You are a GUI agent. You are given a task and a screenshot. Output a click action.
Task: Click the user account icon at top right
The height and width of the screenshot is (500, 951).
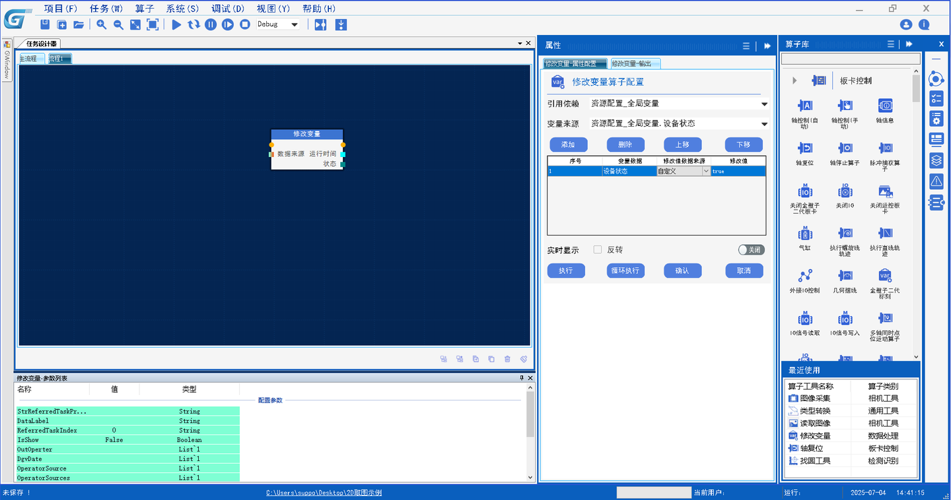pos(906,24)
